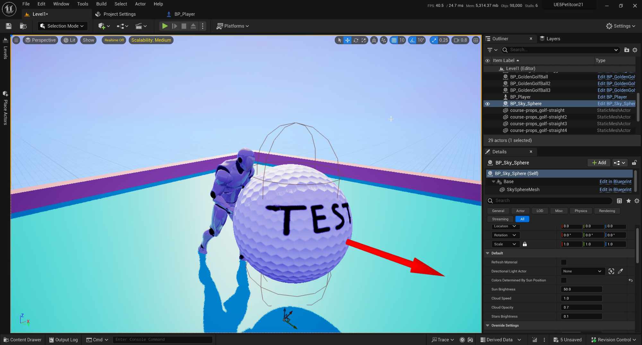Image resolution: width=642 pixels, height=345 pixels.
Task: Edit the Sun Brightness value field
Action: 581,289
